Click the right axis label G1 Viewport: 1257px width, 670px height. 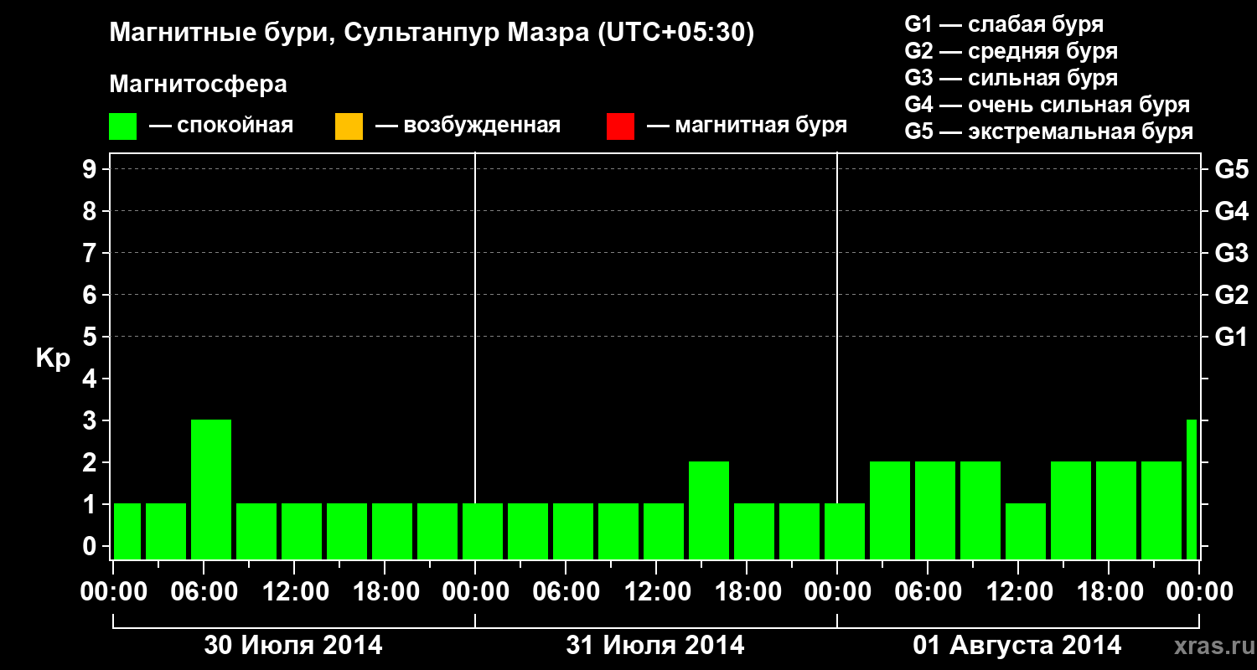1231,337
